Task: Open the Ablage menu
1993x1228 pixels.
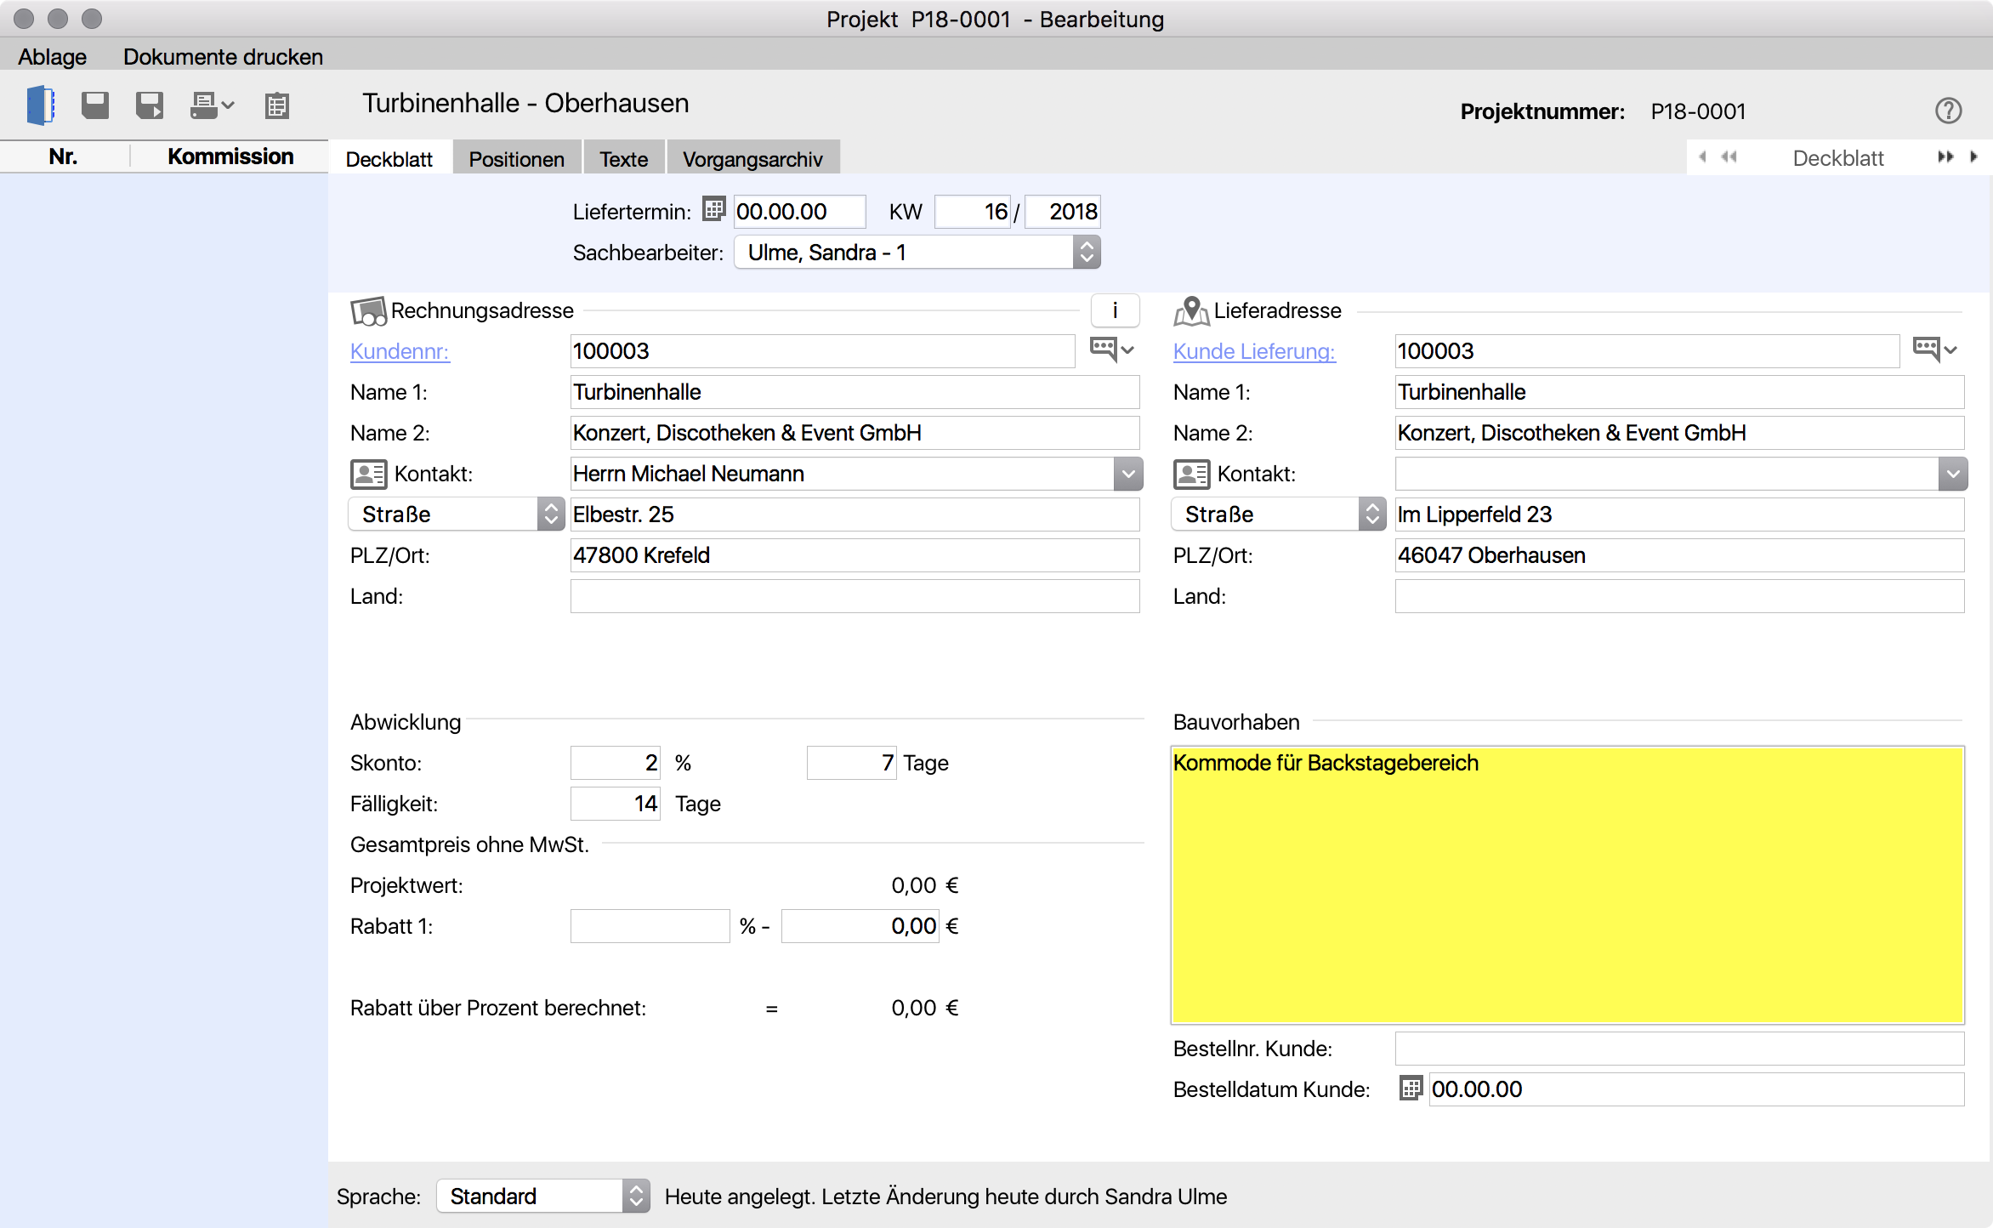Action: tap(53, 56)
